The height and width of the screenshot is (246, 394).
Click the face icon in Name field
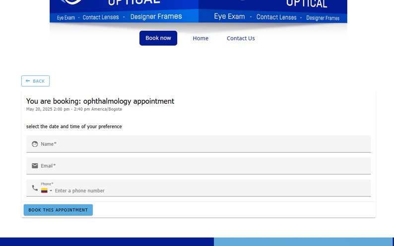(35, 144)
